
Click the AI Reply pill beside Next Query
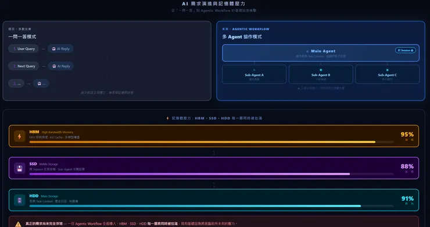coord(61,66)
